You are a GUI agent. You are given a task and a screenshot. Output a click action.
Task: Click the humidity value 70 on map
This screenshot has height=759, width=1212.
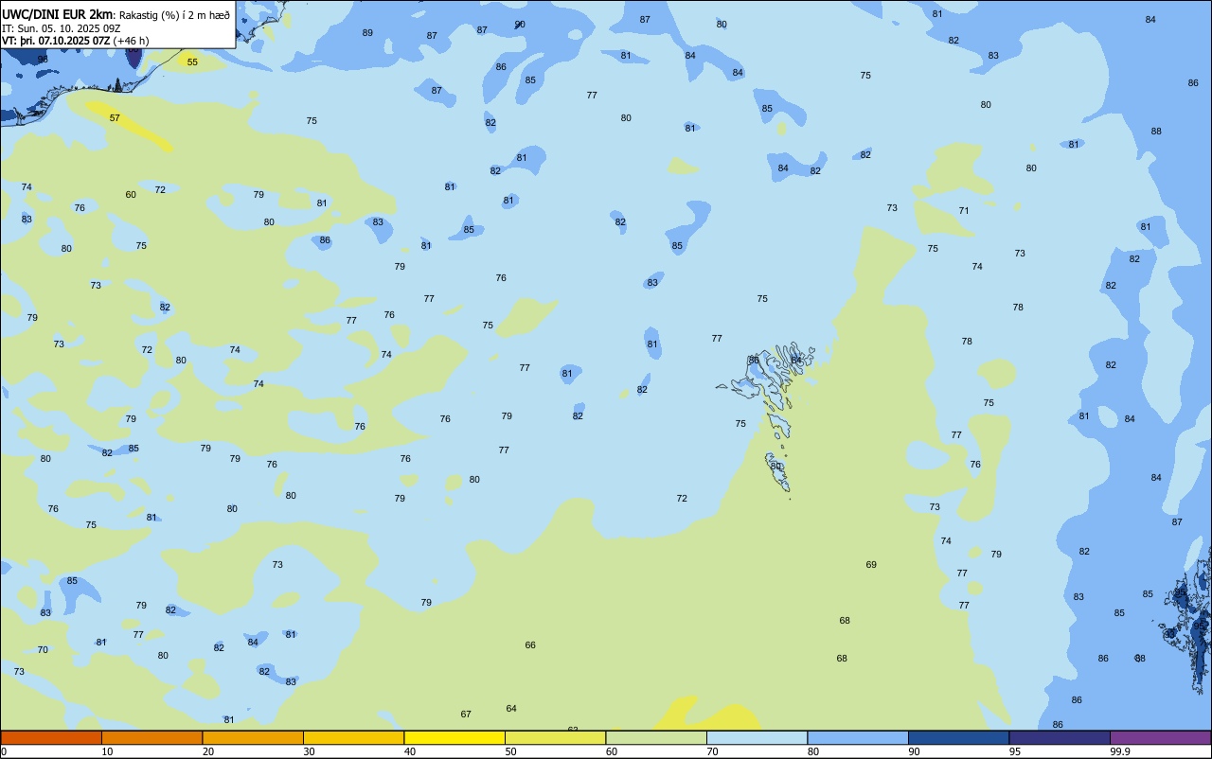43,650
